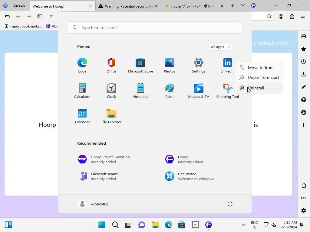Open browser manager briefcase sidebar icon

click(x=304, y=37)
